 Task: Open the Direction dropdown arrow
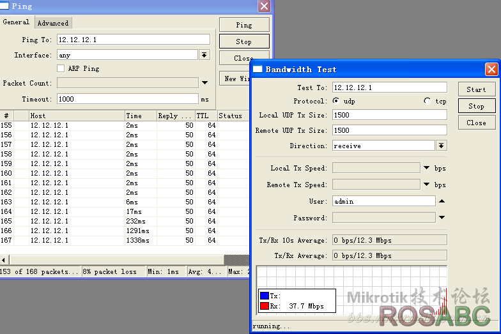441,146
